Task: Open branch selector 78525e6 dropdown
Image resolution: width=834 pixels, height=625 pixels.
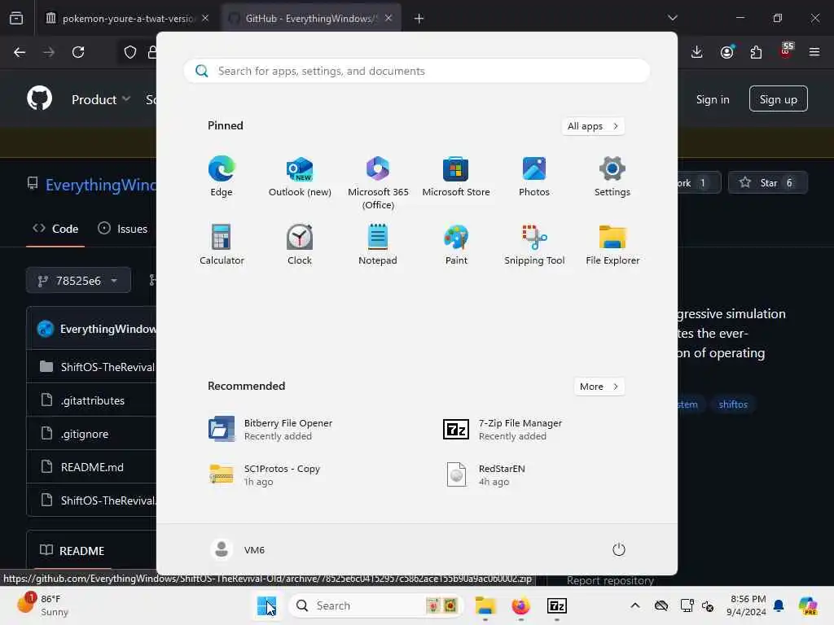Action: (x=78, y=281)
